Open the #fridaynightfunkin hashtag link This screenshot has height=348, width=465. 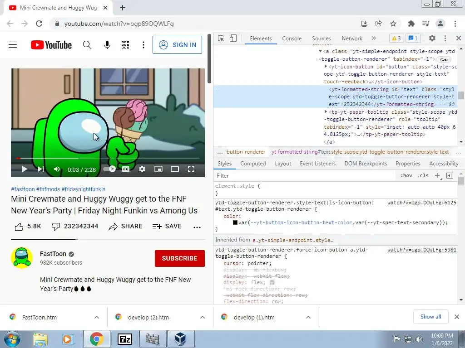pos(84,189)
